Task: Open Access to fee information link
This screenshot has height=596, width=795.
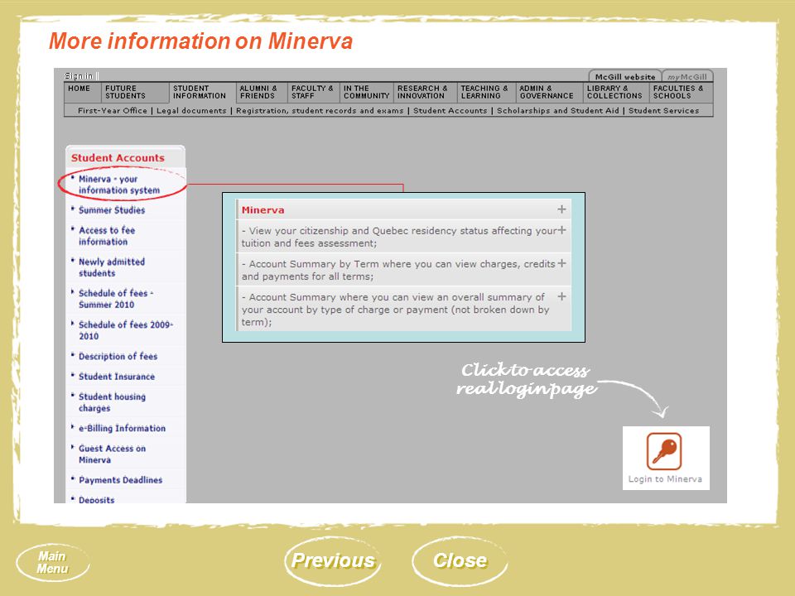Action: click(107, 236)
